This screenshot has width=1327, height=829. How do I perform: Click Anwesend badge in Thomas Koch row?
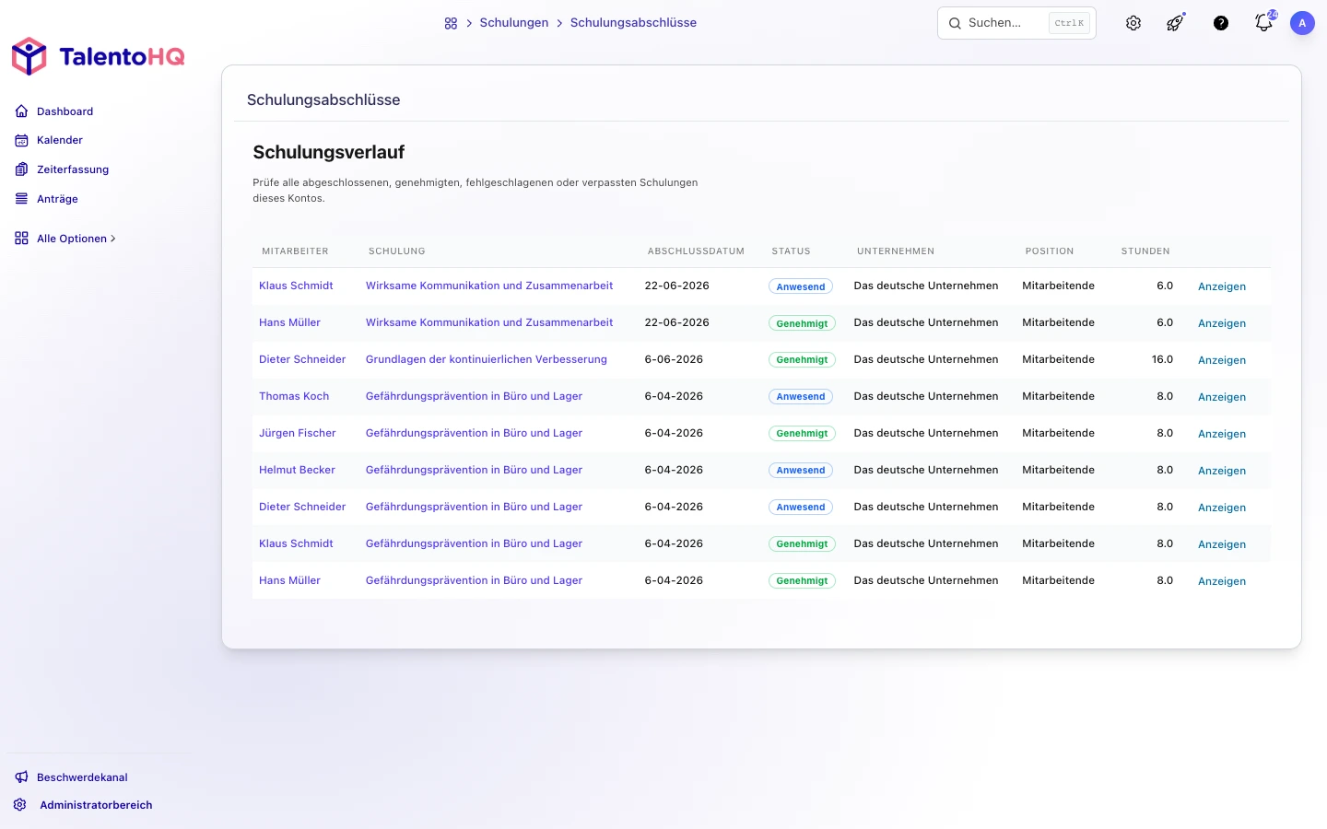(801, 397)
